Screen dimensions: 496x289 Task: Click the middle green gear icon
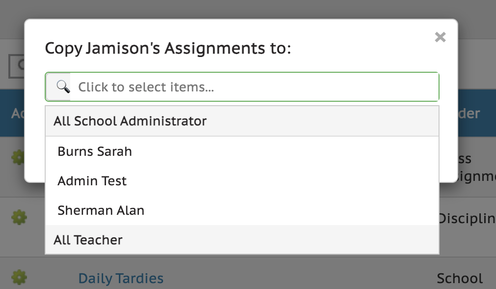[x=19, y=217]
